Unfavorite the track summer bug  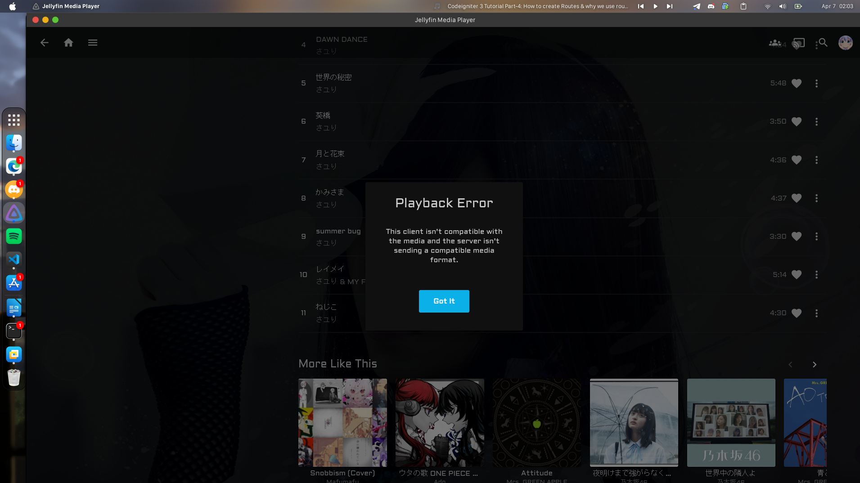click(796, 236)
